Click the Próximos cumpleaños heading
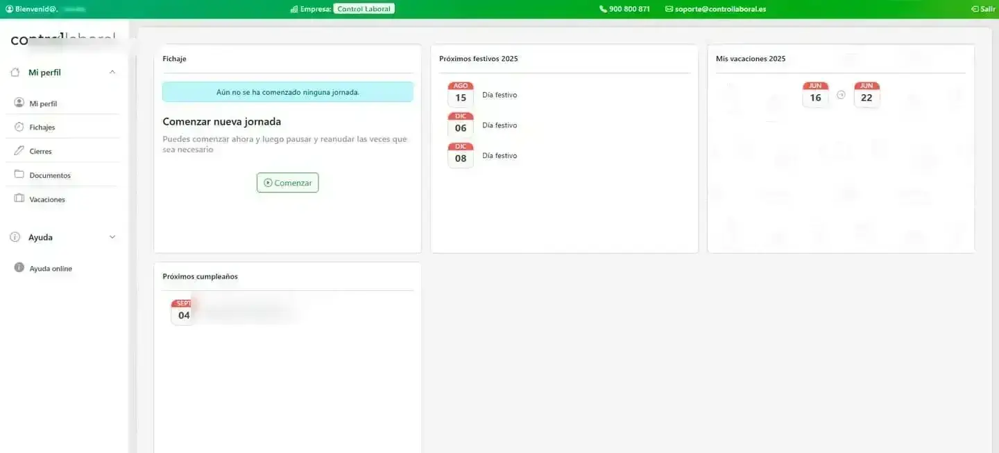 [x=200, y=276]
